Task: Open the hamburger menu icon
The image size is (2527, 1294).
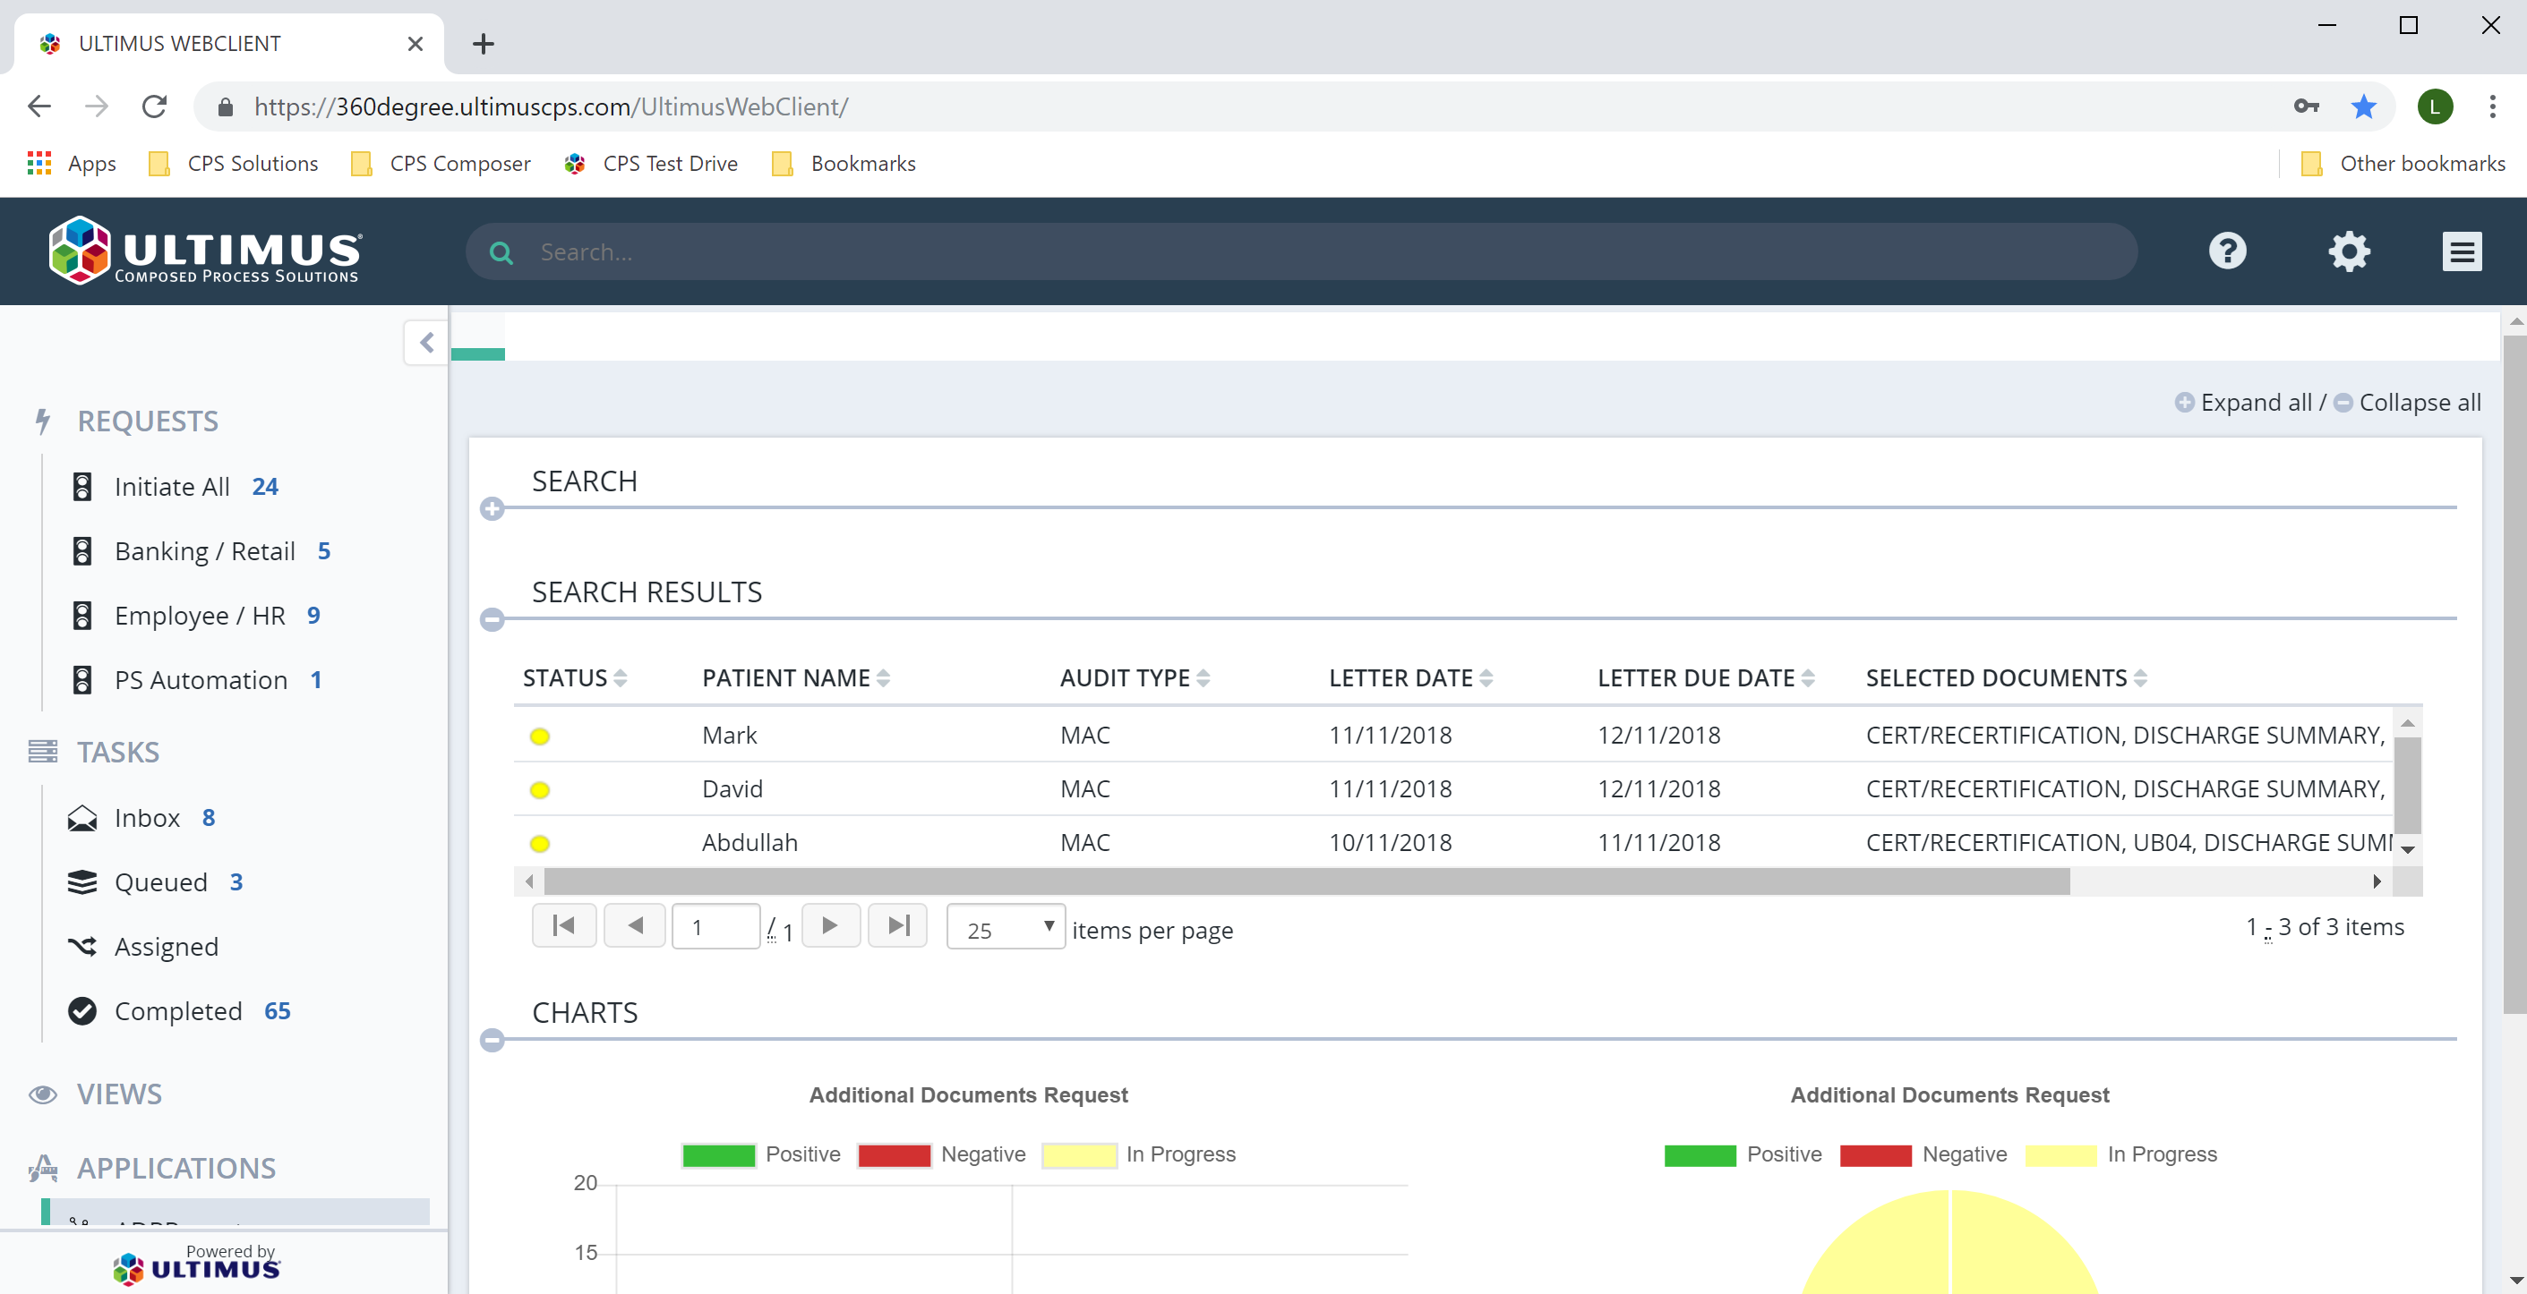Action: [2462, 252]
